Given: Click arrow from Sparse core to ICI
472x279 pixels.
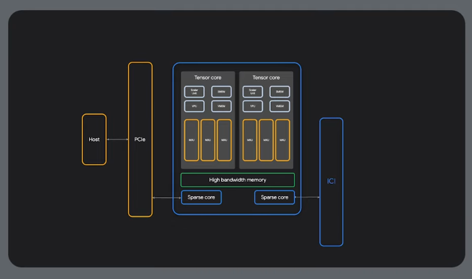Looking at the screenshot, I should click(307, 197).
